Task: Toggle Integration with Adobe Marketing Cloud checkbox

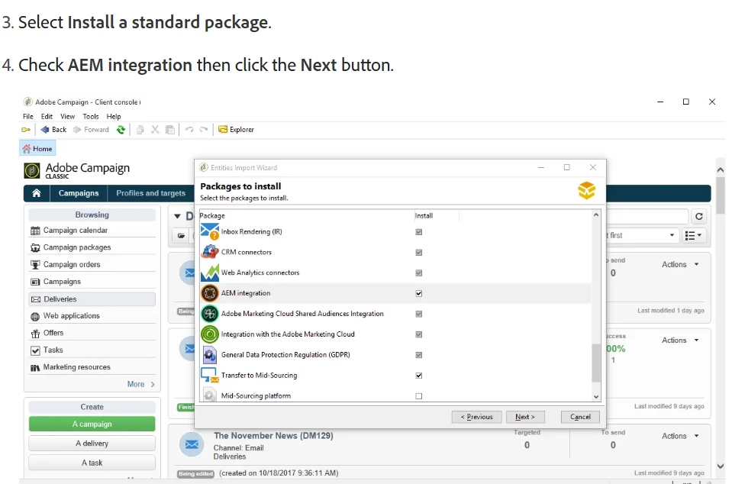Action: (x=419, y=334)
